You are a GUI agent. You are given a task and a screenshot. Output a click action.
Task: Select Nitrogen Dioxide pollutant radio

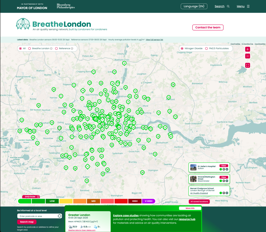pos(182,49)
